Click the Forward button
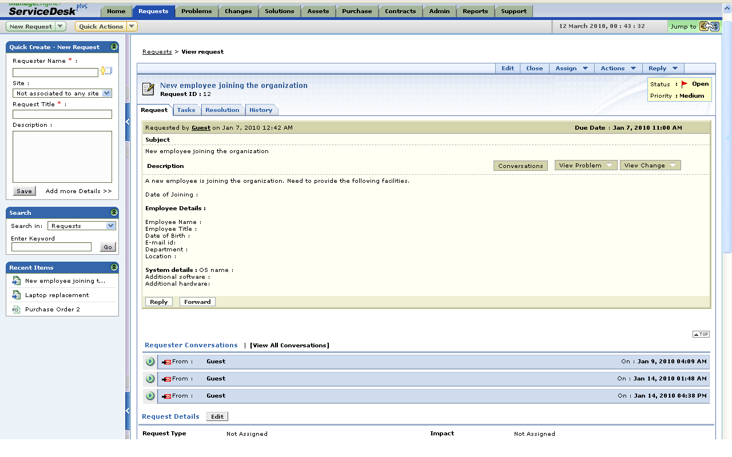732x457 pixels. click(x=197, y=302)
